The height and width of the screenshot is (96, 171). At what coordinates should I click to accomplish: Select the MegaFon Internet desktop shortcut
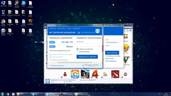(3, 32)
